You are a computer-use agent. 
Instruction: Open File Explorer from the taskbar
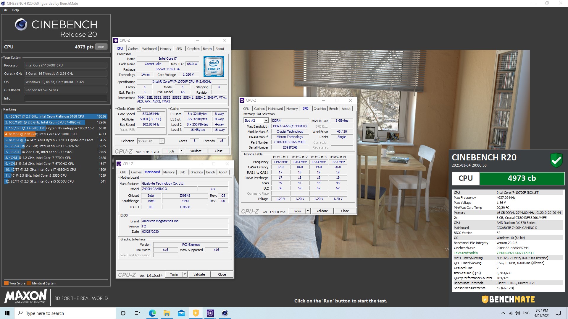(167, 313)
